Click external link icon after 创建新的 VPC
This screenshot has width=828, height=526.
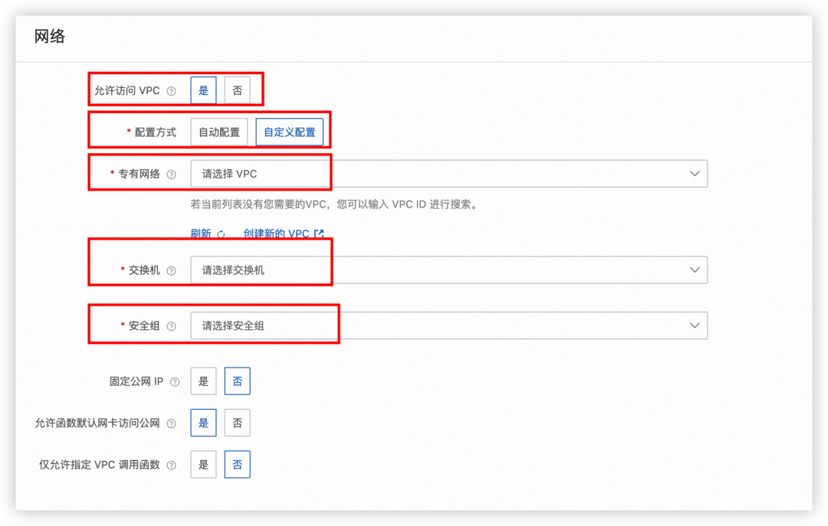click(318, 234)
